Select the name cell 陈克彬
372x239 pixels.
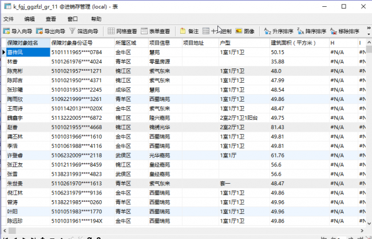click(x=28, y=71)
